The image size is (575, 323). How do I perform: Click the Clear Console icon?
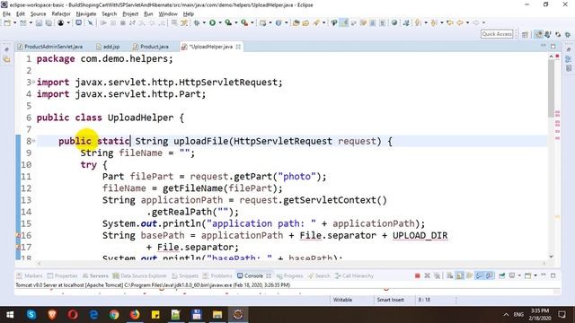tap(449, 275)
